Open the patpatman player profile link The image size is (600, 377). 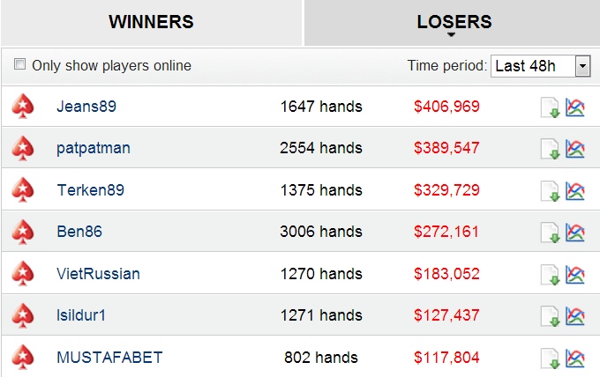[x=94, y=148]
